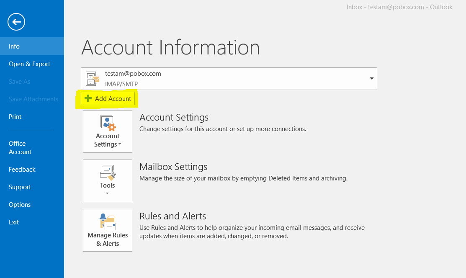Open the Tools dropdown menu label
The height and width of the screenshot is (278, 466).
pos(107,185)
